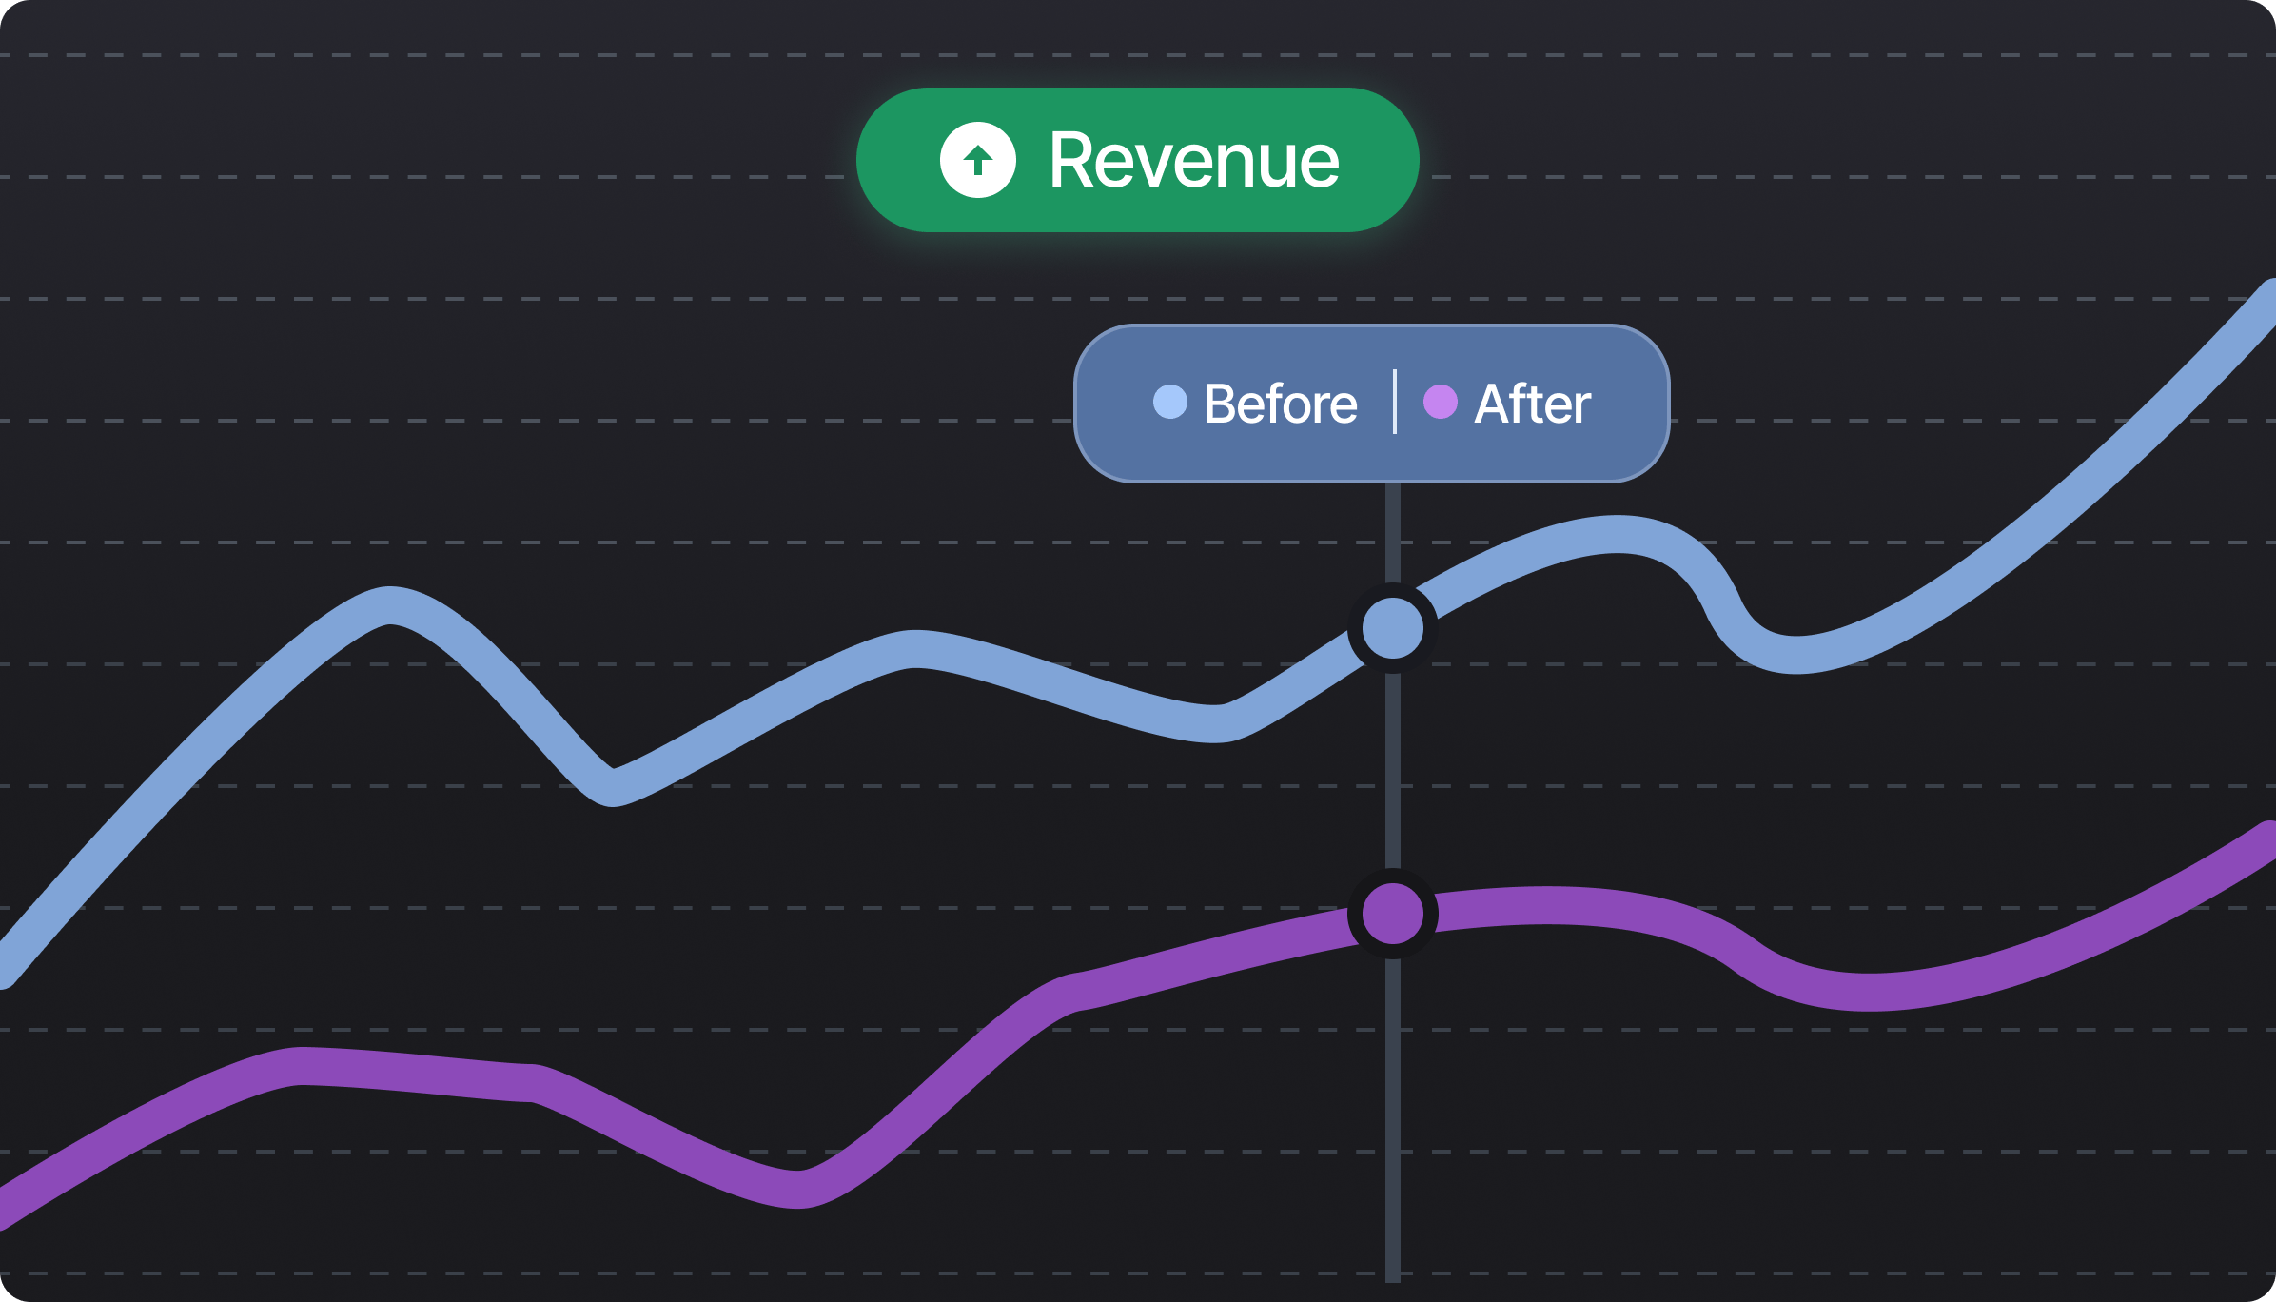Click the crosshair line between the two markers
This screenshot has width=2276, height=1302.
point(1392,771)
